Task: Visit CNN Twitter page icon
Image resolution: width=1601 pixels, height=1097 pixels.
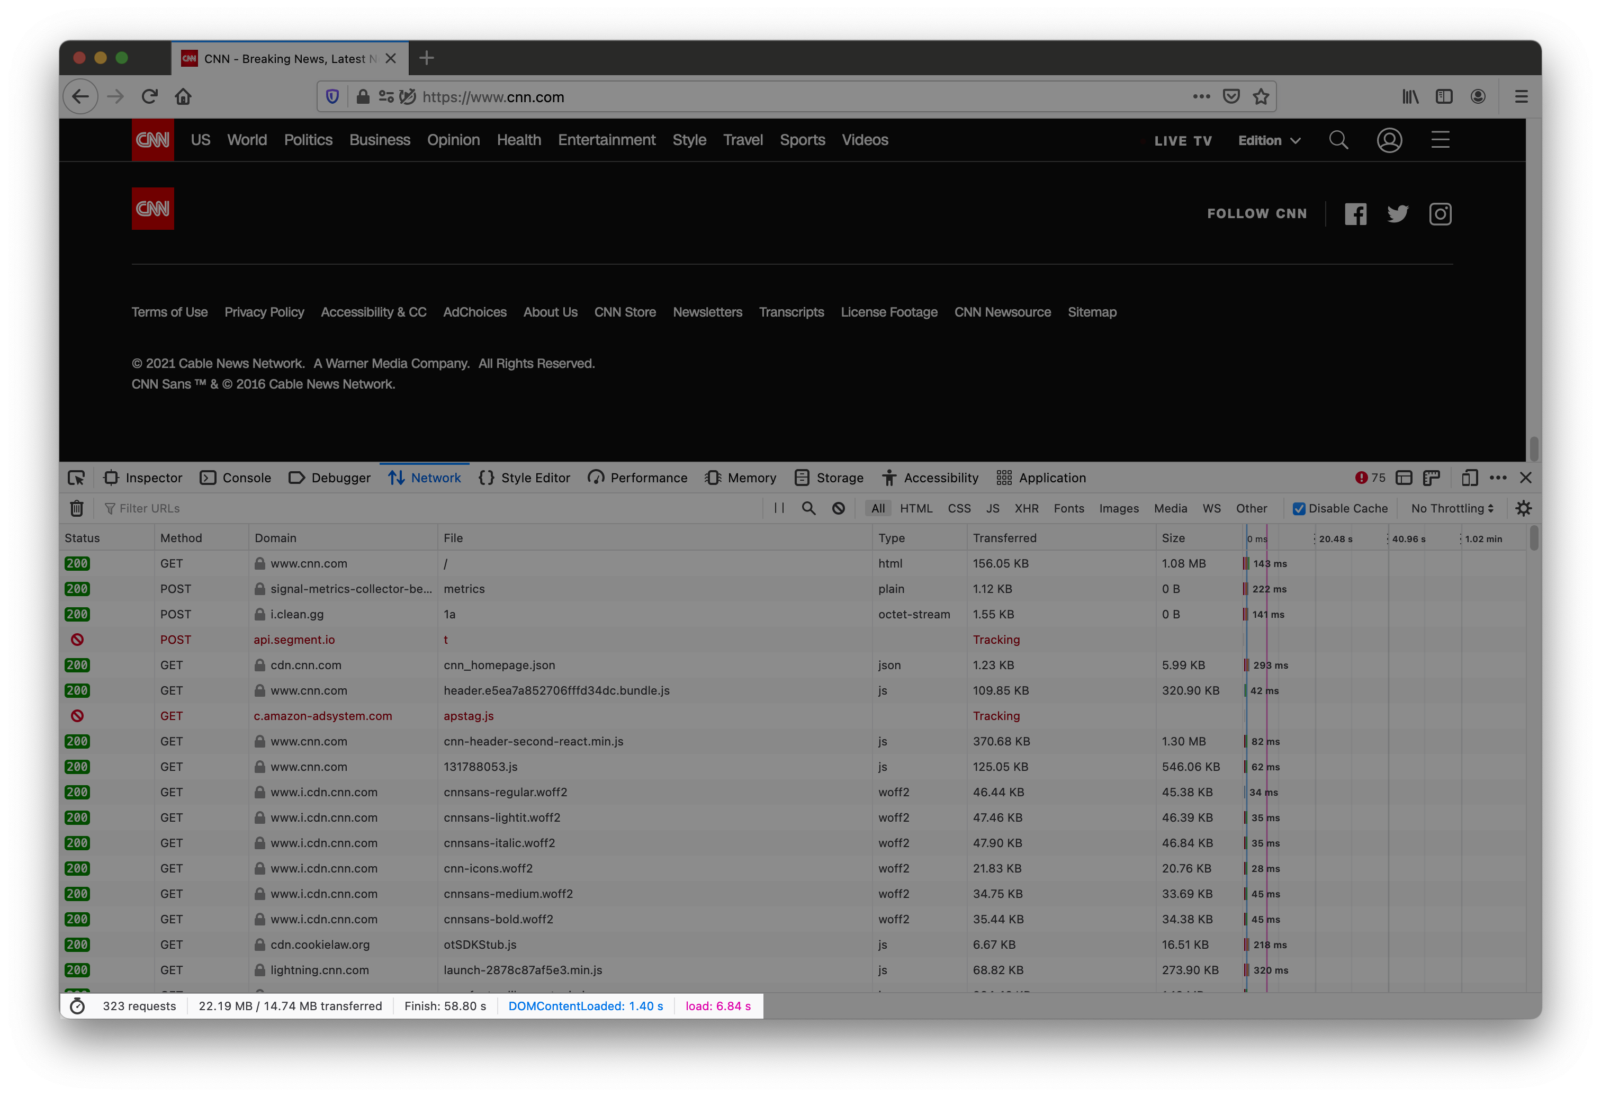Action: pos(1398,214)
